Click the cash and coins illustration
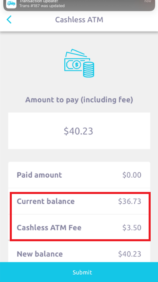The width and height of the screenshot is (158, 282). coord(79,63)
